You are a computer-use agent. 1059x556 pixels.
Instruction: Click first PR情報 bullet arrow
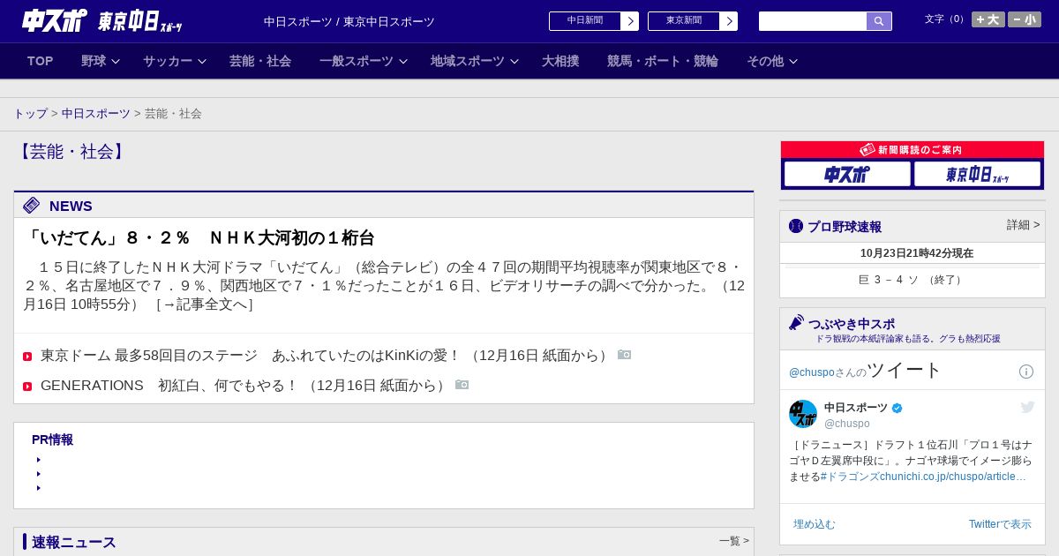pos(39,460)
